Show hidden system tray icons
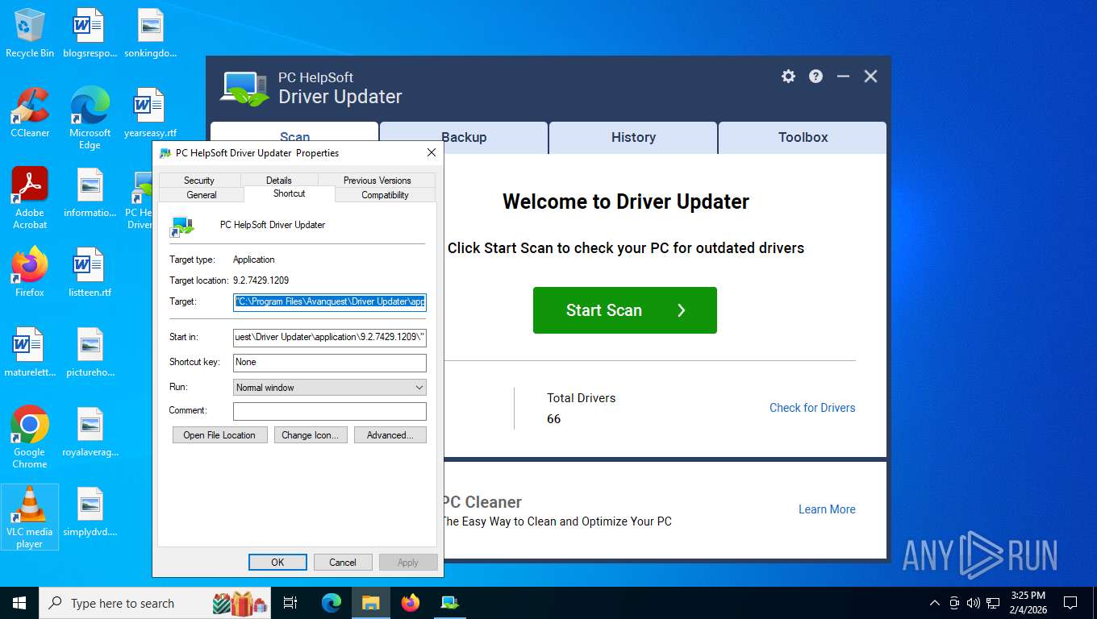 click(x=934, y=603)
